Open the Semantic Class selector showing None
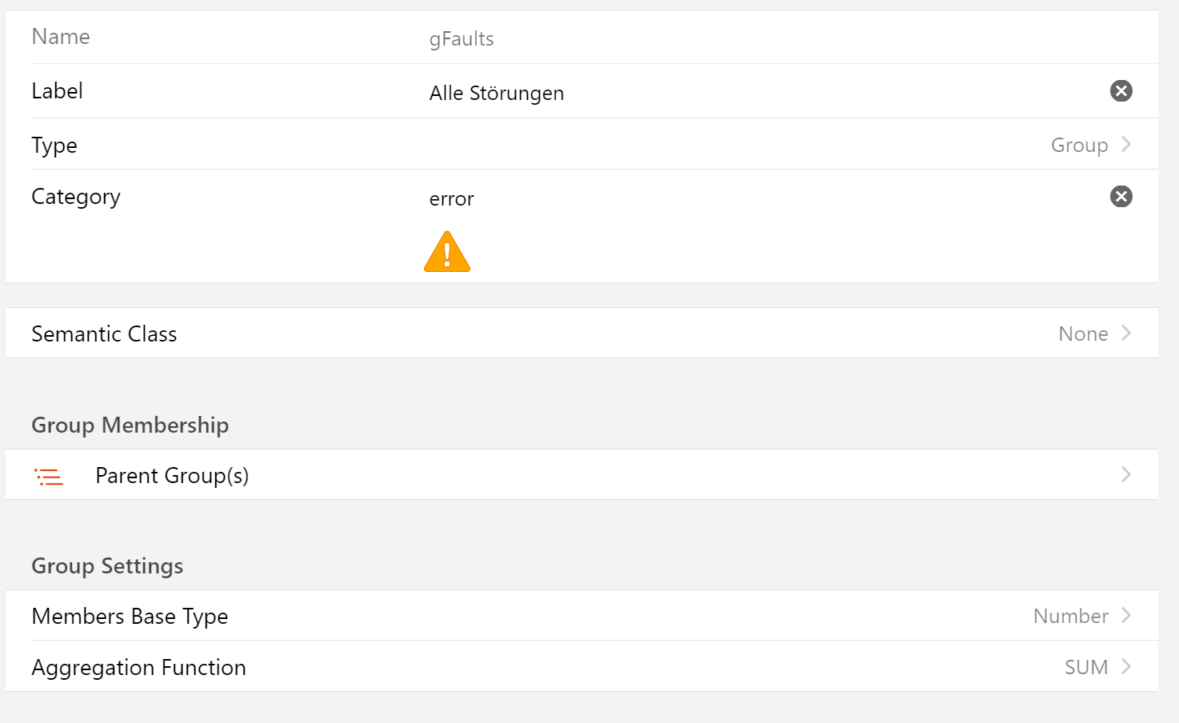1179x723 pixels. 1083,334
